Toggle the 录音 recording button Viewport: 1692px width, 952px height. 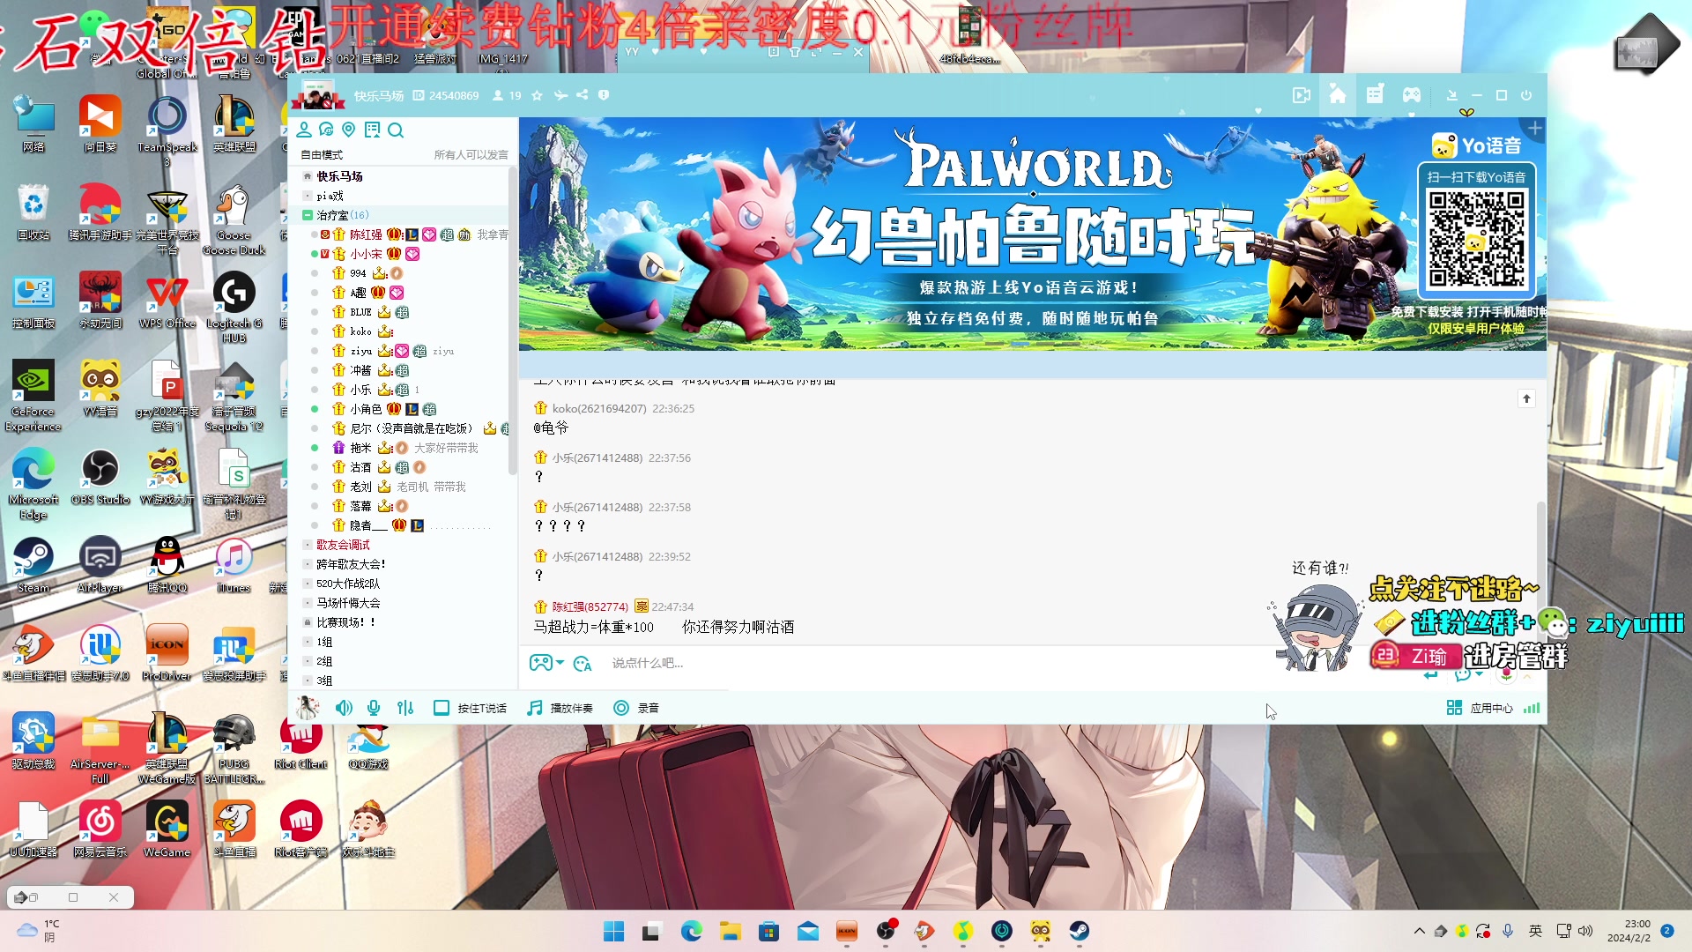636,708
